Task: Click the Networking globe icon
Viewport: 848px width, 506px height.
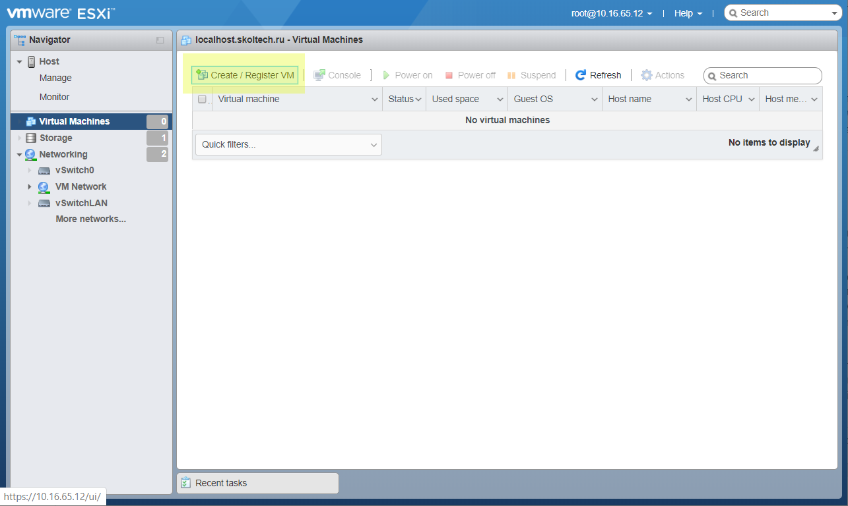Action: click(x=31, y=154)
